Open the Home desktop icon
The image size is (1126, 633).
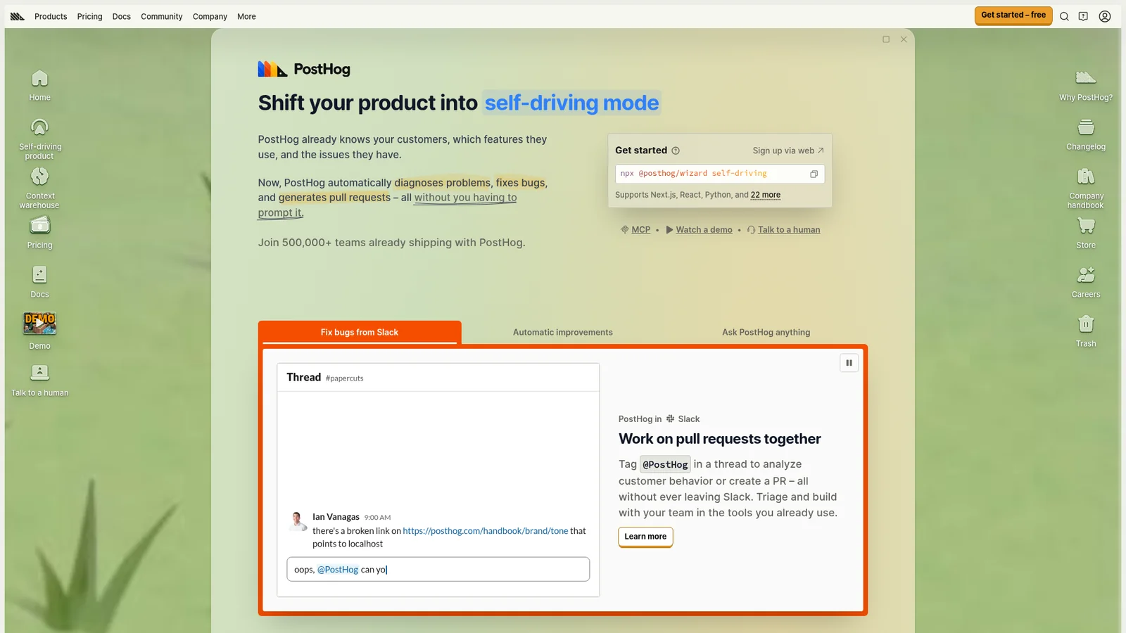(x=39, y=85)
